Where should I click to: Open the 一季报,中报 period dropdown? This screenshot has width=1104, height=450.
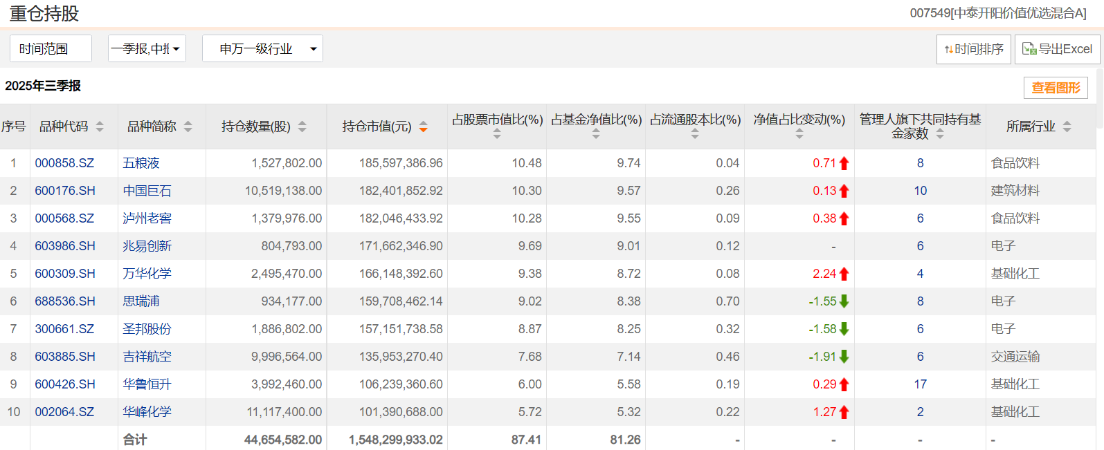(147, 48)
